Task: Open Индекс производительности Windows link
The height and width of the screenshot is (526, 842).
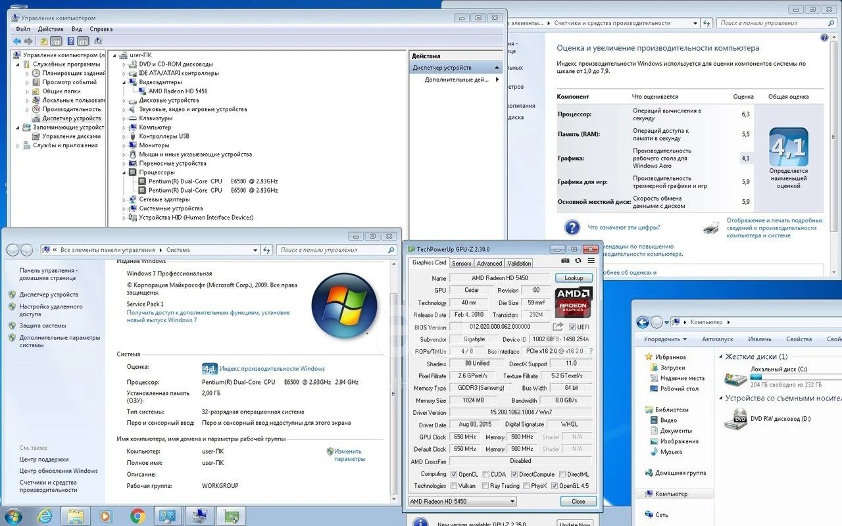Action: [x=272, y=369]
